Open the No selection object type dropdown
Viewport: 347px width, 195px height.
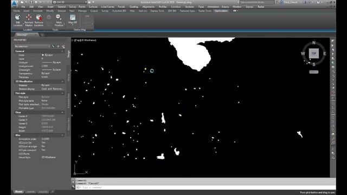[x=32, y=47]
